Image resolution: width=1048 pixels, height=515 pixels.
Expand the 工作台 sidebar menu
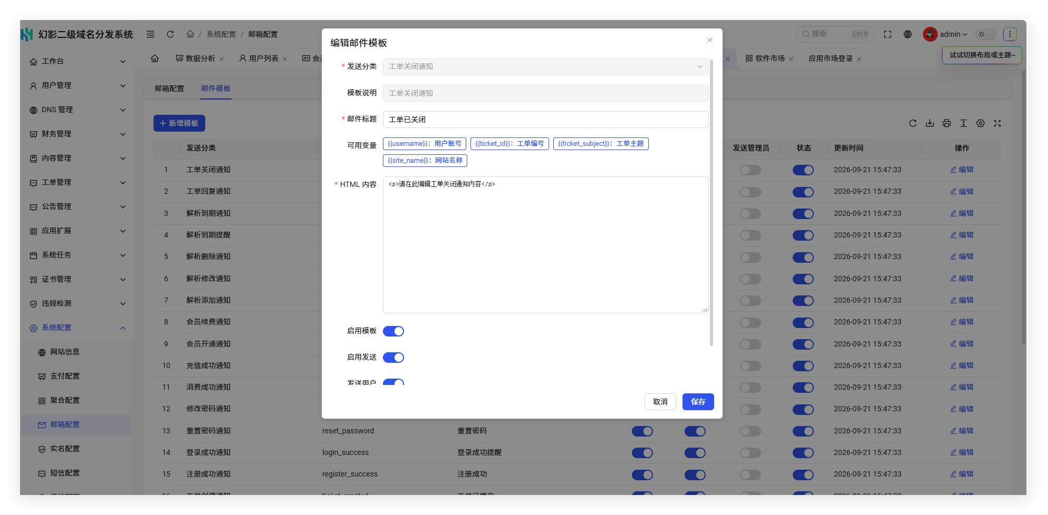click(78, 62)
